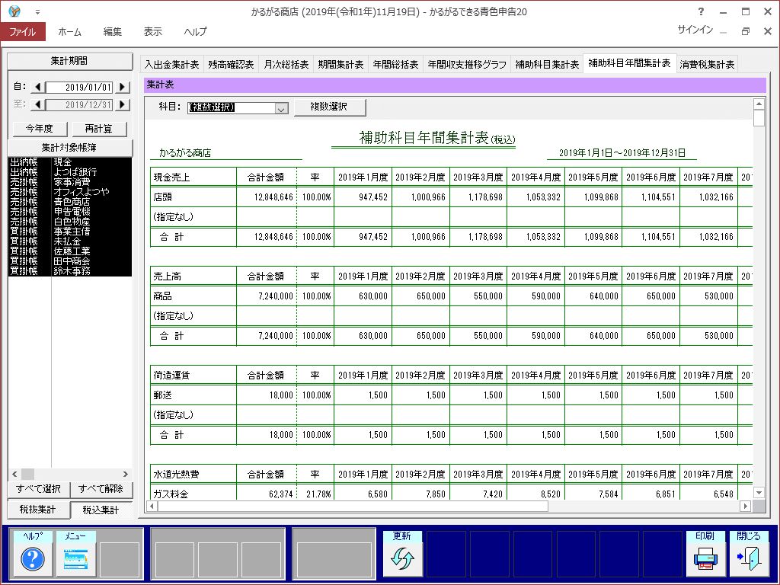780x585 pixels.
Task: Click the 今年度 button
Action: pos(40,129)
